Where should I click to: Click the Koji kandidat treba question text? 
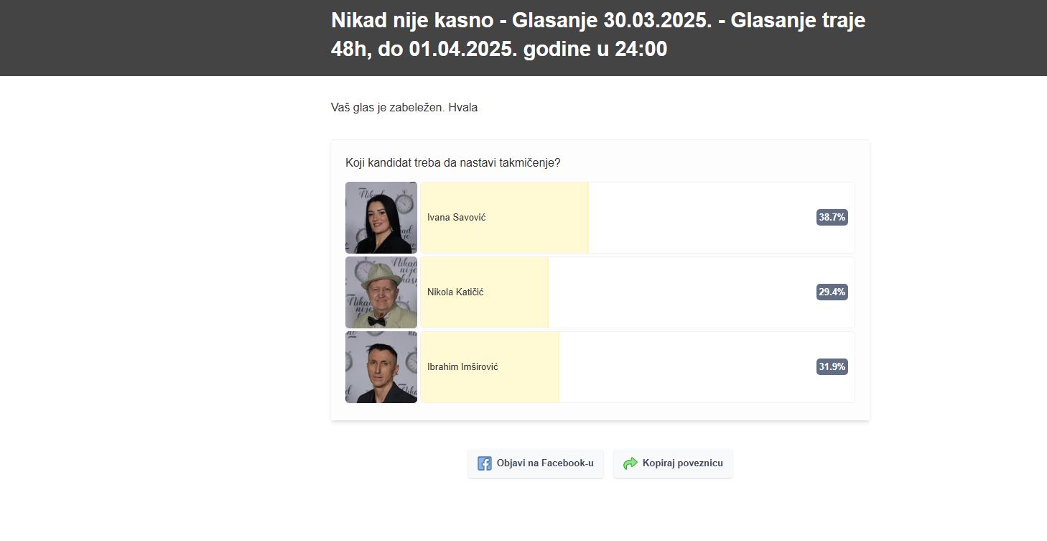(x=453, y=163)
